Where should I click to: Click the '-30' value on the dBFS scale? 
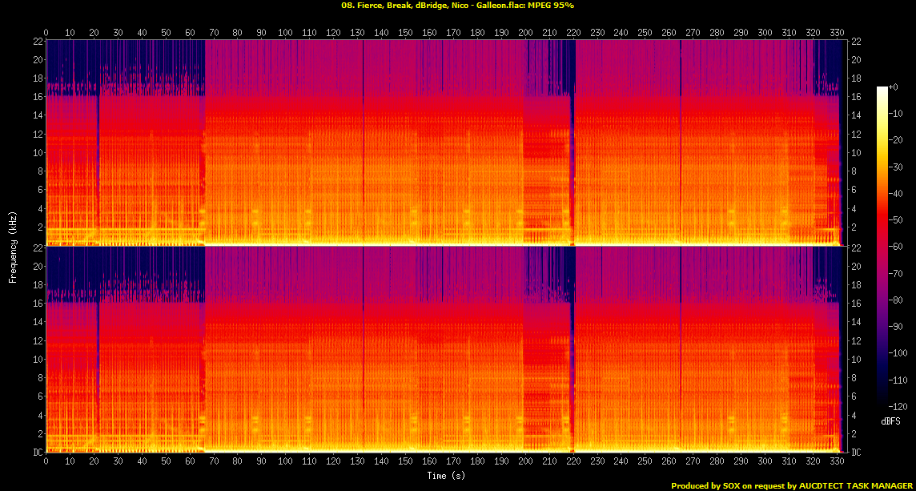tap(895, 167)
